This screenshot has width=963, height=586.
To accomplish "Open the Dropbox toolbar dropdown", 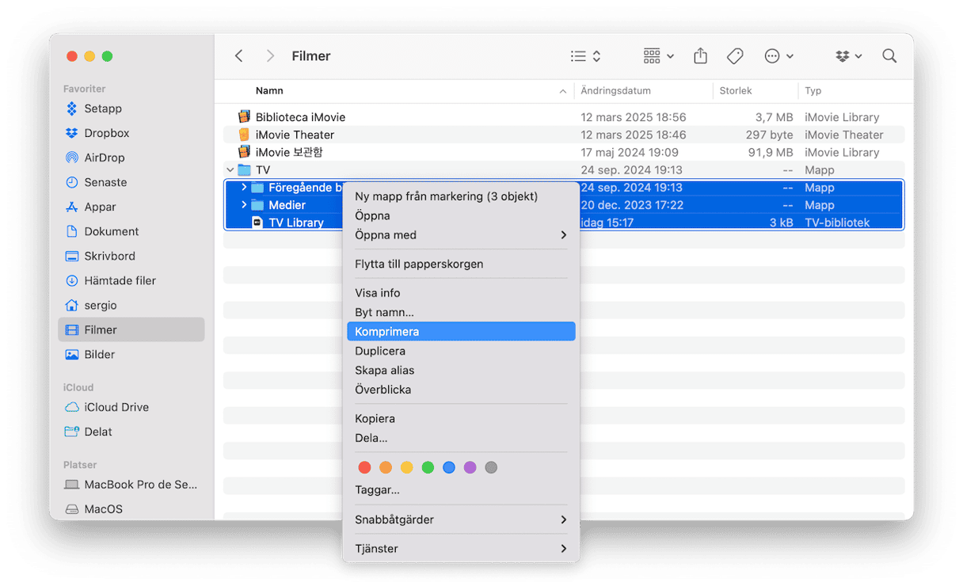I will tap(848, 56).
